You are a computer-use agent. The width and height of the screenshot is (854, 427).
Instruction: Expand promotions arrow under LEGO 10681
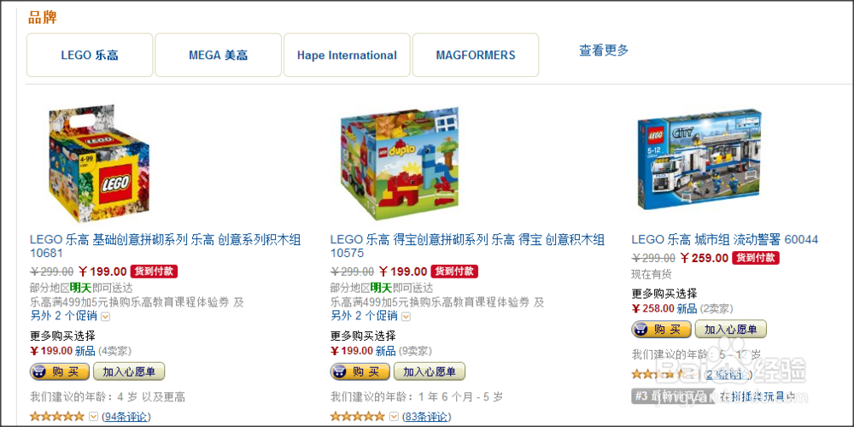[x=105, y=317]
